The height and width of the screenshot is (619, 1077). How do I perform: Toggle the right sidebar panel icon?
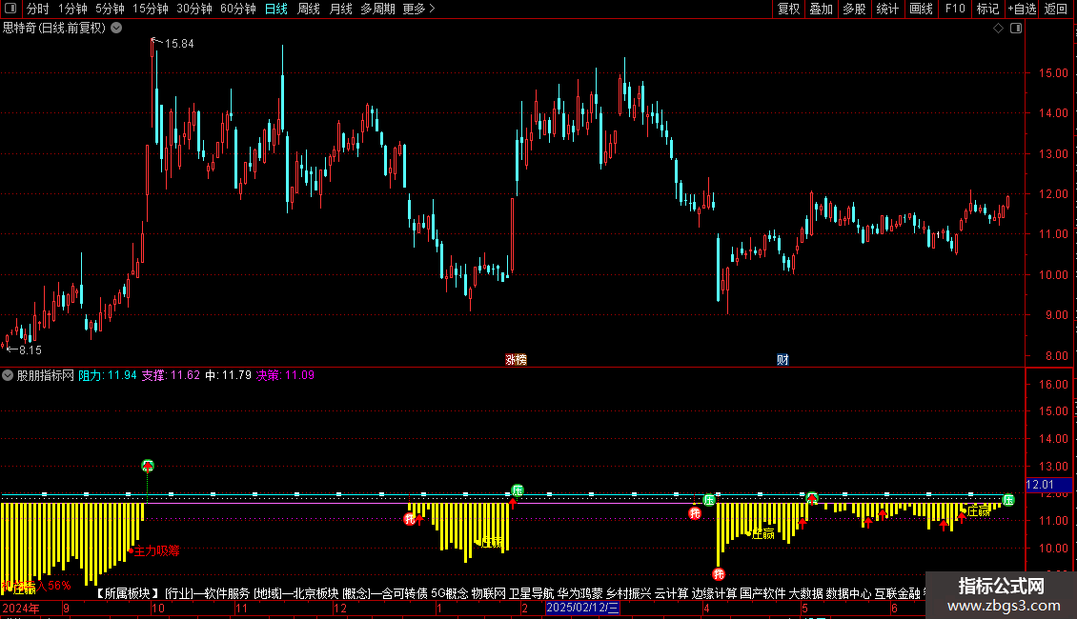pyautogui.click(x=1016, y=29)
